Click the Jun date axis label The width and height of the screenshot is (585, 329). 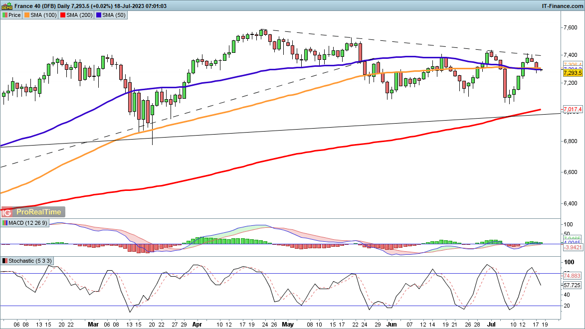[391, 325]
